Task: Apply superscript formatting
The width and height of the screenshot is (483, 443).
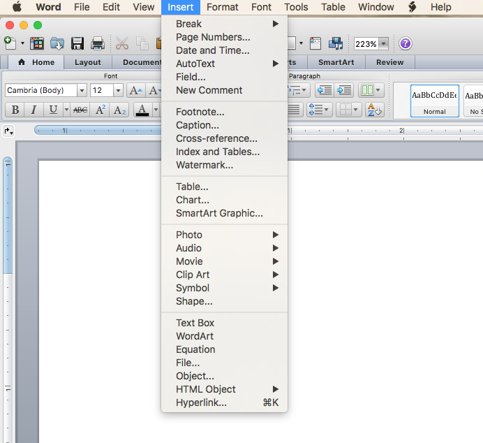Action: [x=100, y=110]
